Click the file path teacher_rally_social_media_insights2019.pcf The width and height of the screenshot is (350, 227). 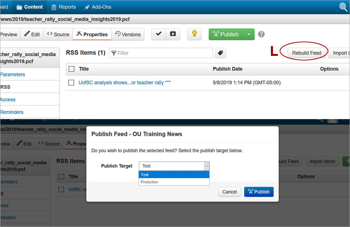click(x=65, y=19)
